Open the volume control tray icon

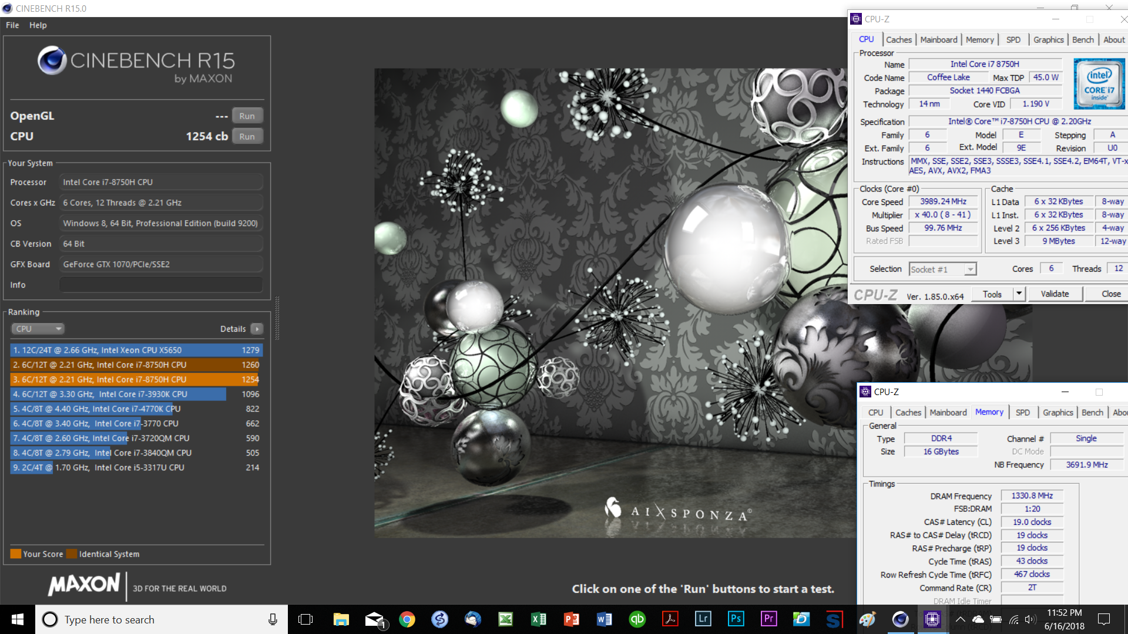[1030, 619]
